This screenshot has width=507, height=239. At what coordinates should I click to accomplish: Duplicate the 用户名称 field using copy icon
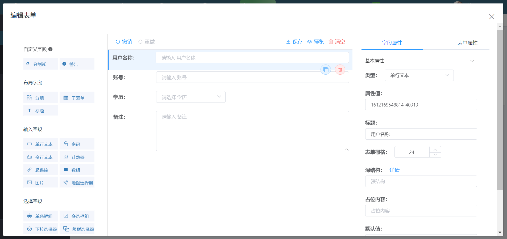click(x=326, y=70)
